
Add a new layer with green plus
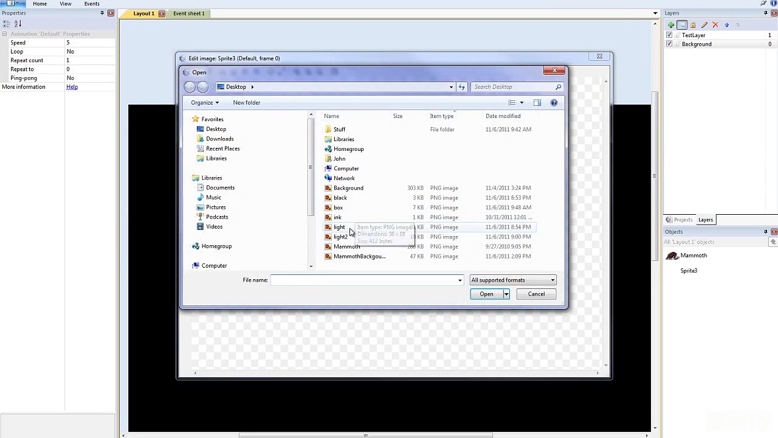(x=670, y=25)
